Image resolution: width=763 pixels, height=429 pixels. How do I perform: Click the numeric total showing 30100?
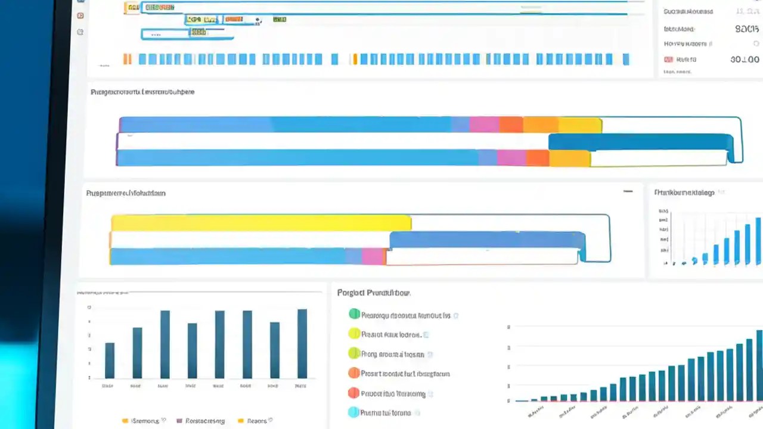point(745,60)
